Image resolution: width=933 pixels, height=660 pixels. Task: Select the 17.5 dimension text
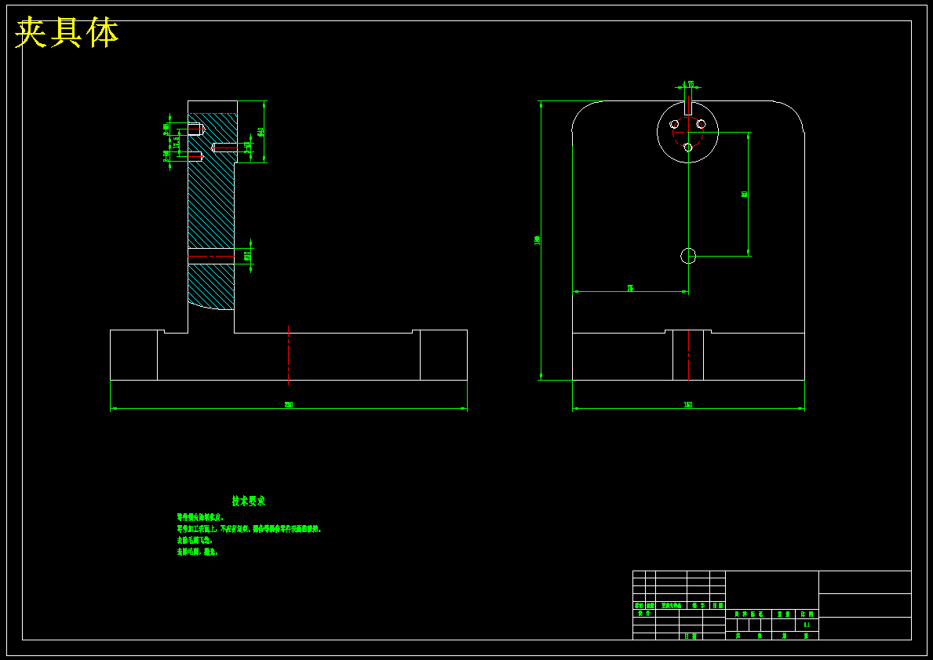tap(176, 142)
